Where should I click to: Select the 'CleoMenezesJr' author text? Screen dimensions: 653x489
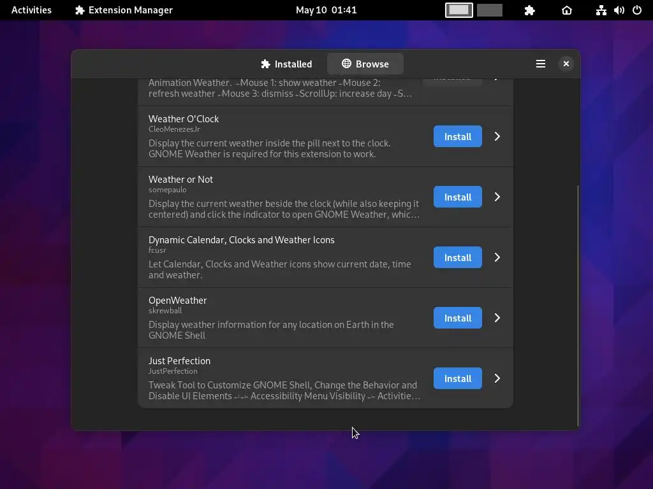[174, 129]
